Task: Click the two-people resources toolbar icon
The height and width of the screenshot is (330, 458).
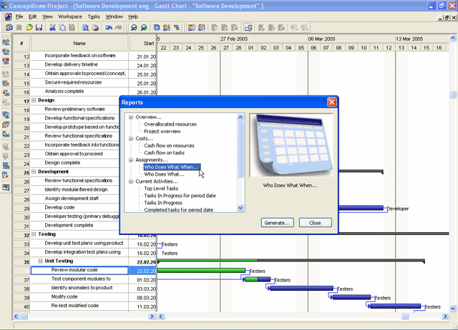Action: [167, 28]
